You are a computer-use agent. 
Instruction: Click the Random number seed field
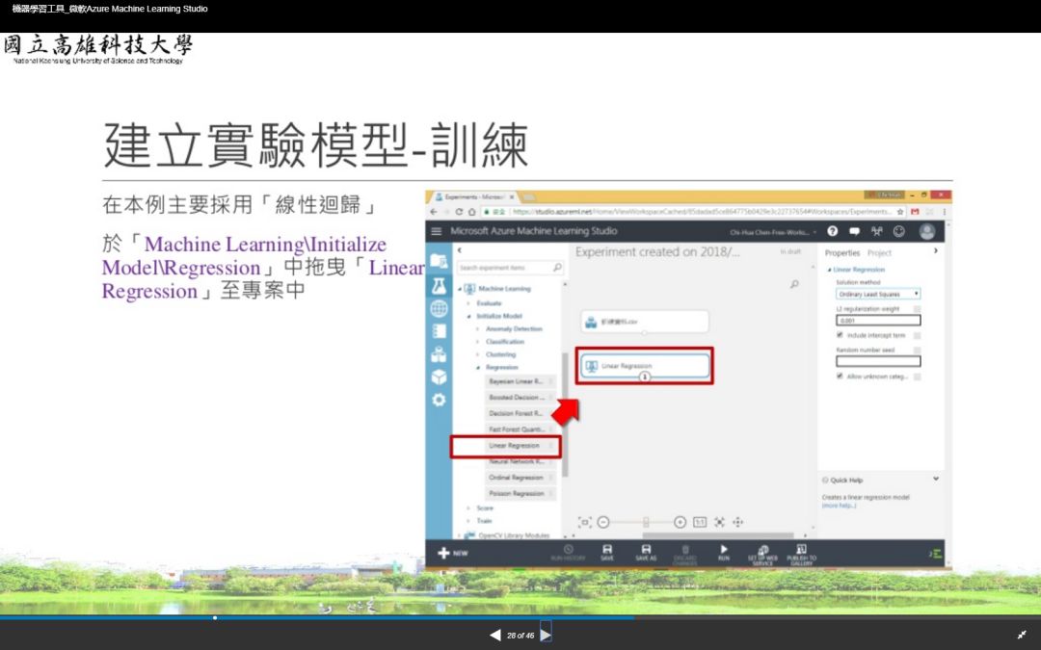tap(878, 361)
